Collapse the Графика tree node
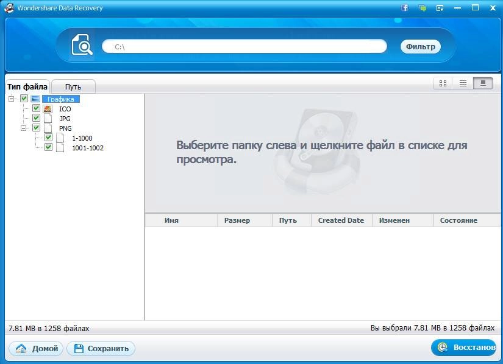 pyautogui.click(x=11, y=99)
